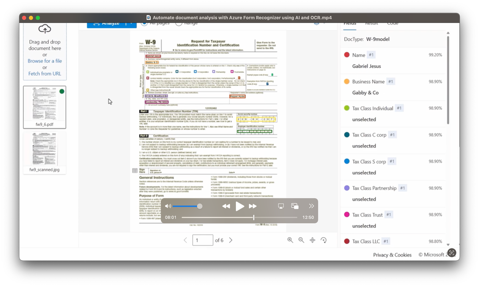The width and height of the screenshot is (479, 286).
Task: Click the macOS green fullscreen button
Action: pos(38,18)
